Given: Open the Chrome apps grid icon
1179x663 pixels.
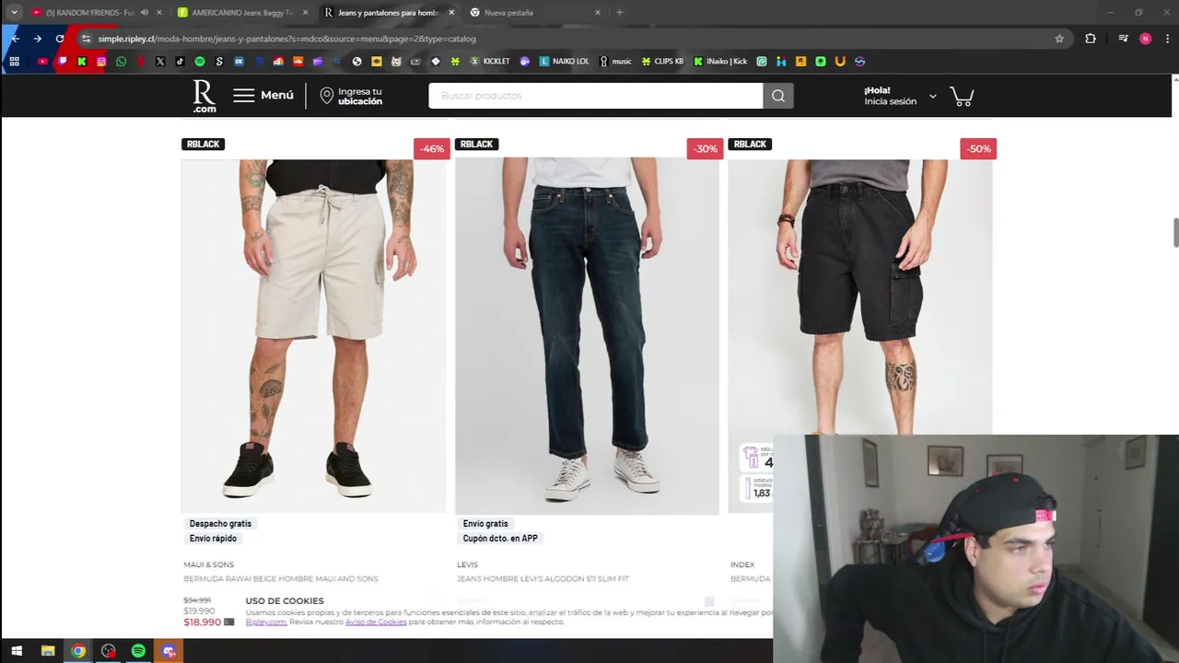Looking at the screenshot, I should [x=14, y=62].
